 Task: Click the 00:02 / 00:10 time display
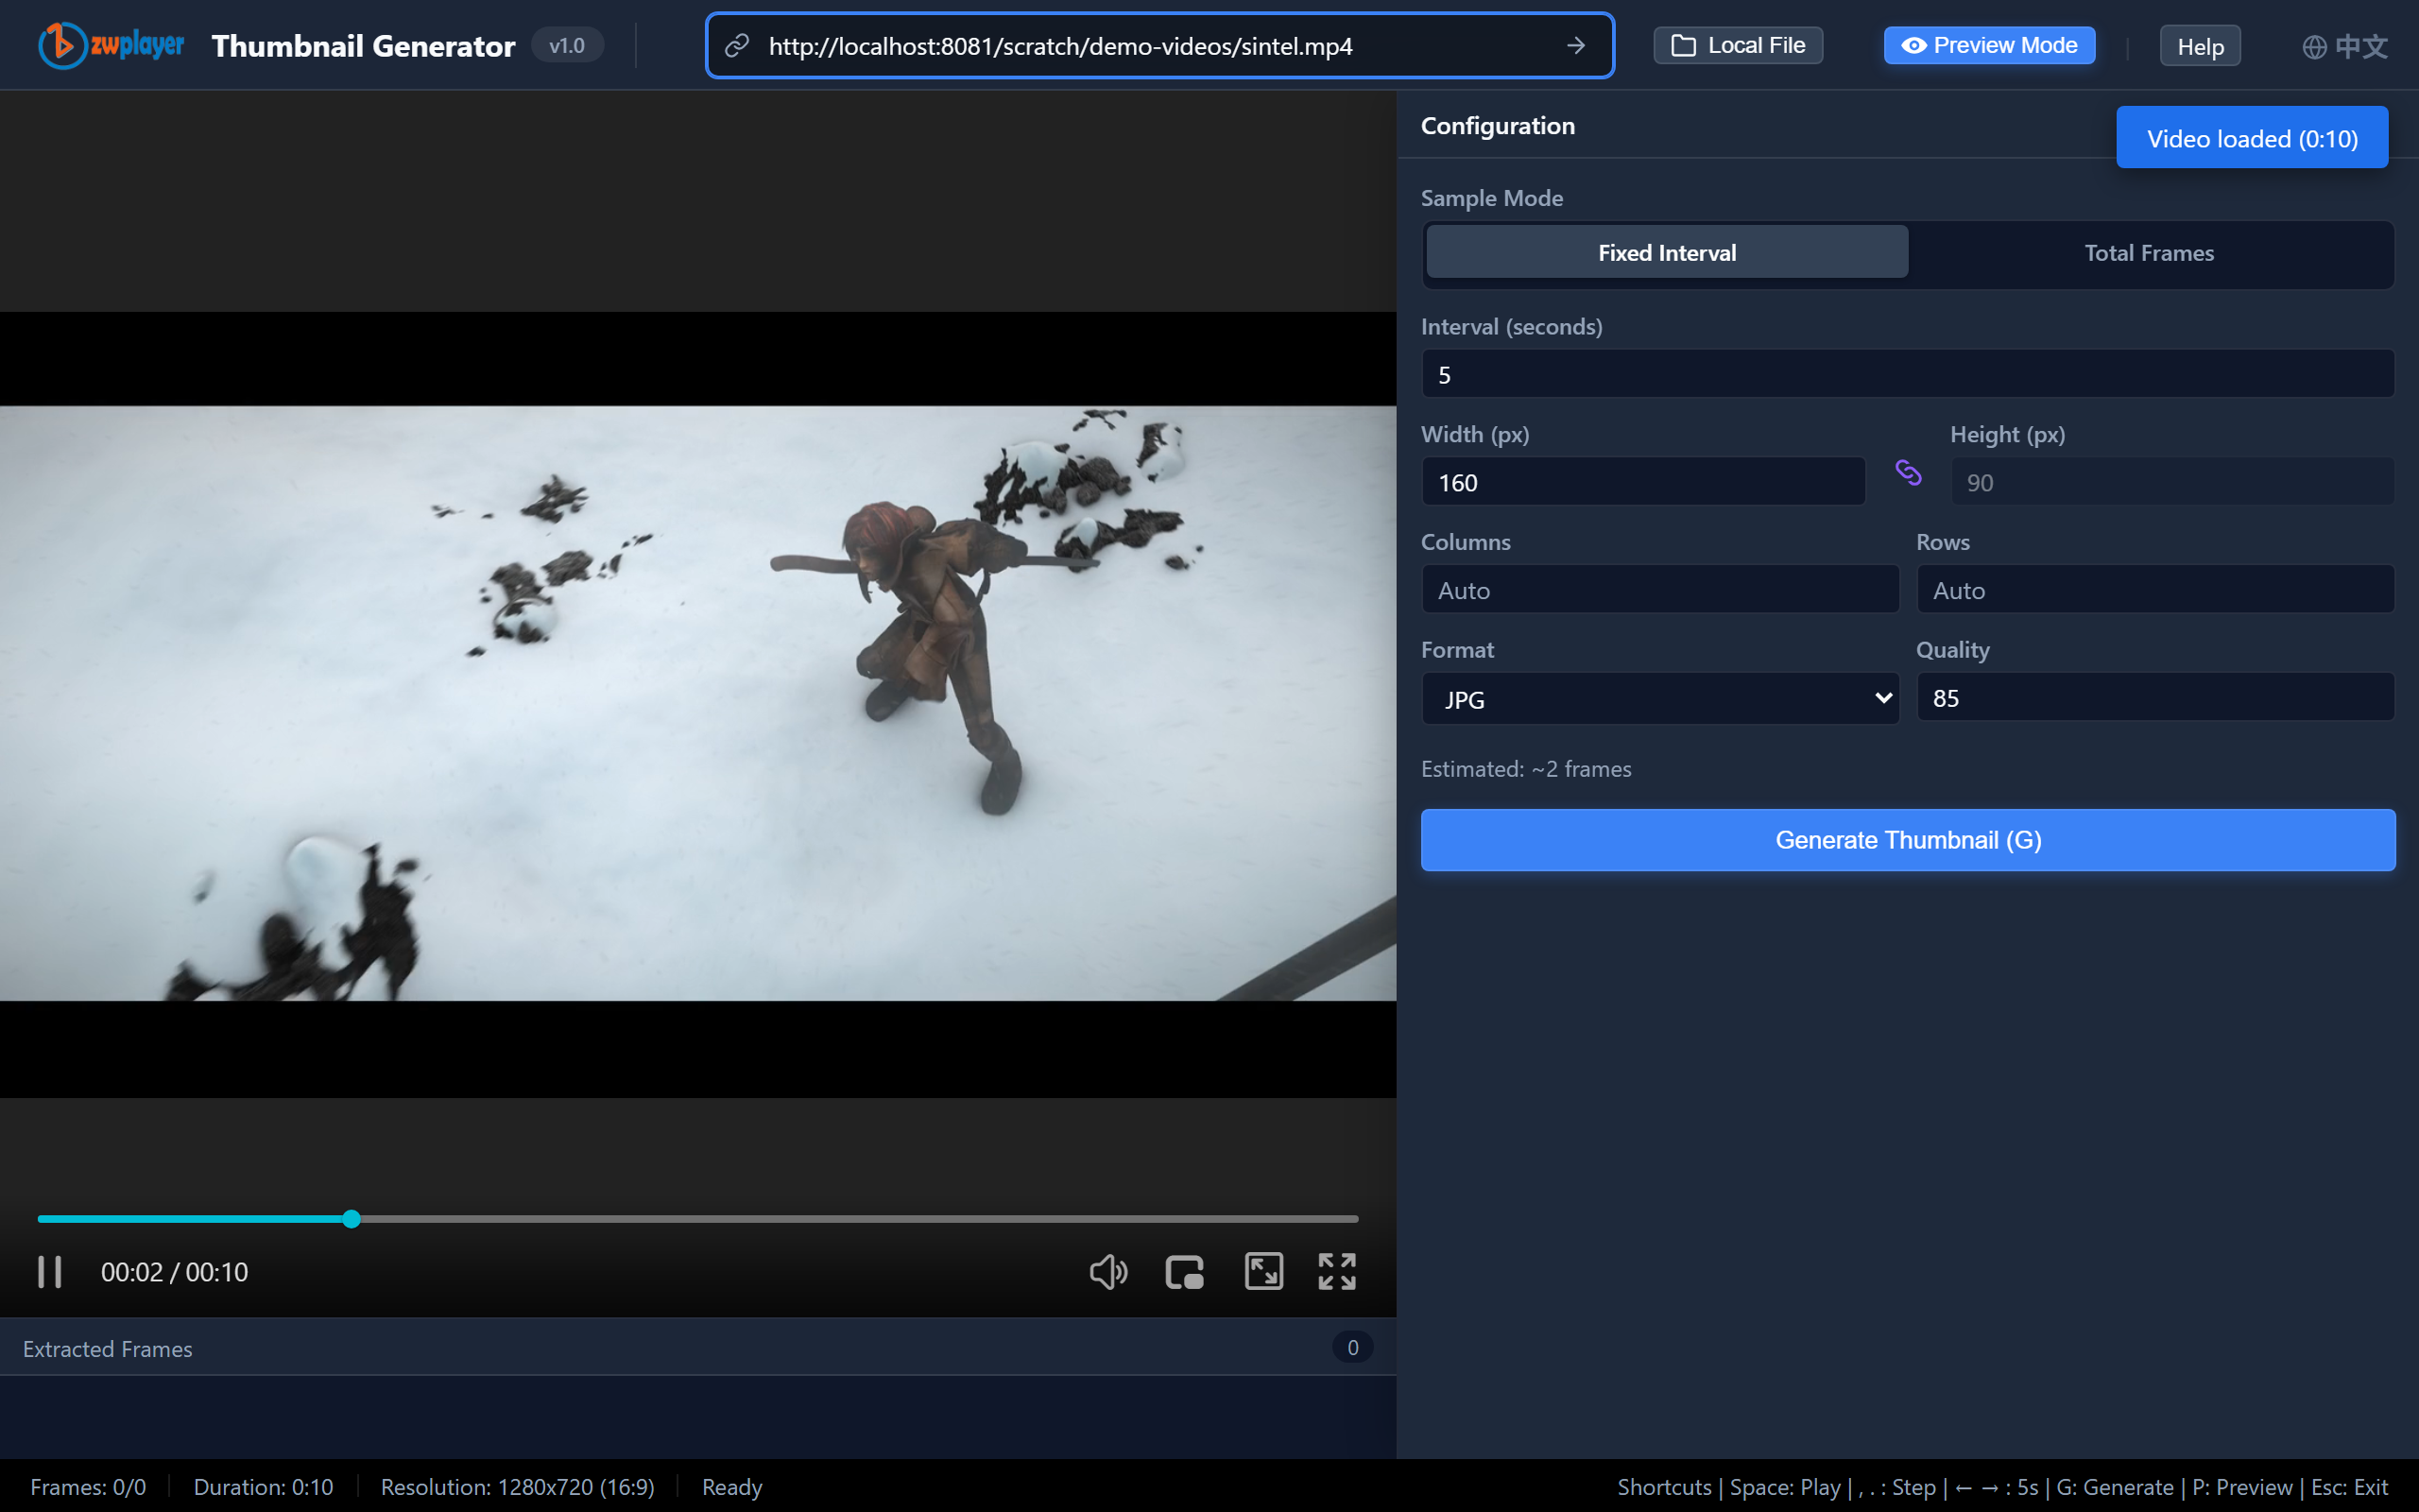click(174, 1272)
